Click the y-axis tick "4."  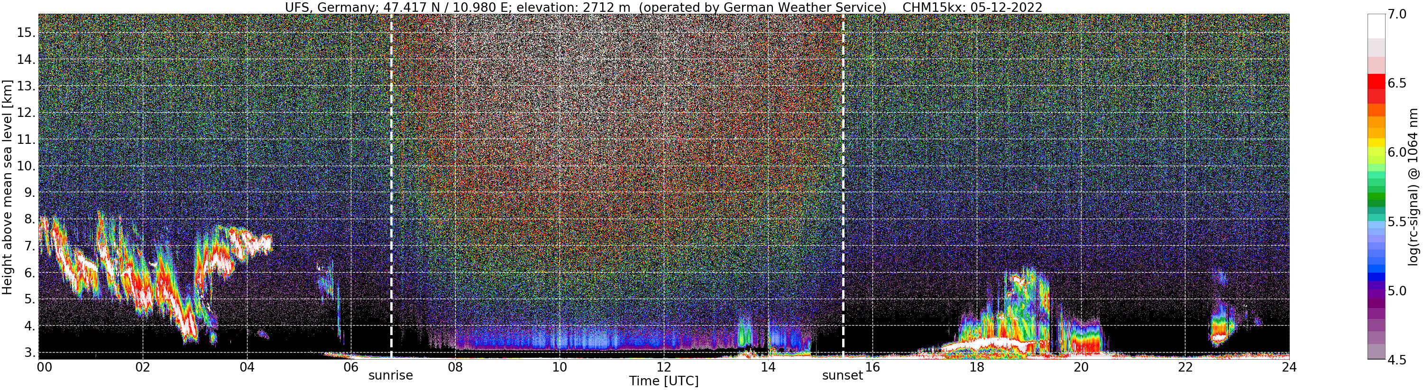pos(29,326)
